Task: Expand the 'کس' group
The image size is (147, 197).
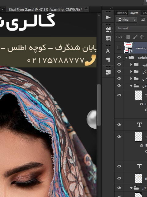Action: pos(131,79)
